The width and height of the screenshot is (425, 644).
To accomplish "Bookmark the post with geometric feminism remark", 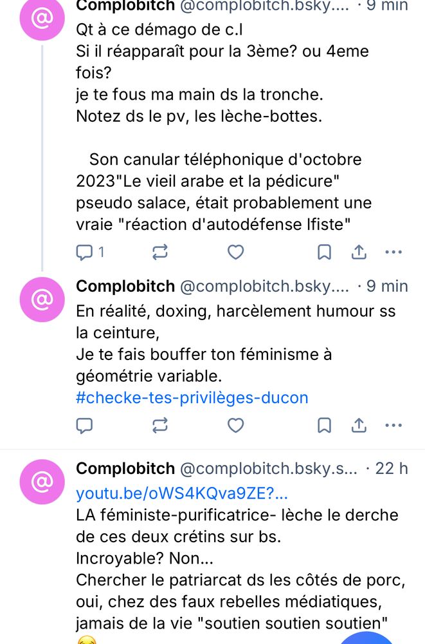I will pos(324,426).
